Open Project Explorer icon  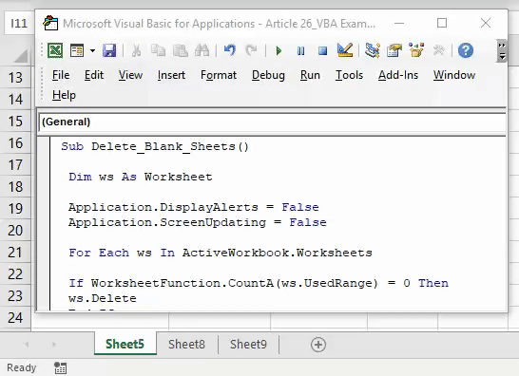coord(373,50)
